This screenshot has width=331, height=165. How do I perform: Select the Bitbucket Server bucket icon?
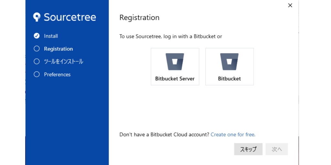(175, 62)
